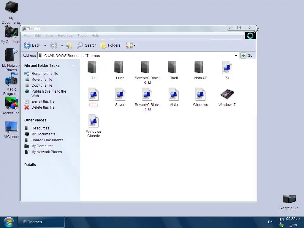Select the SevenVG Black RTM theme file
304x228 pixels.
pyautogui.click(x=147, y=99)
